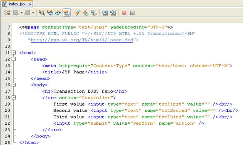The height and width of the screenshot is (145, 243).
Task: Shift line left toolbar icon
Action: point(105,13)
